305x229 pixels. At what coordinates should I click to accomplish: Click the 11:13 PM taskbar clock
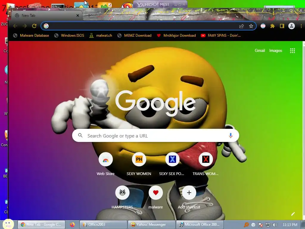click(290, 225)
